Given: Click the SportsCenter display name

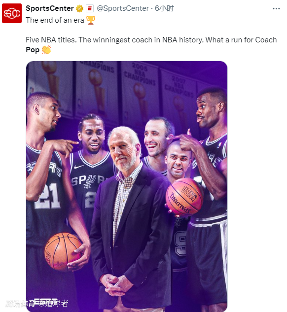Looking at the screenshot, I should click(x=49, y=8).
